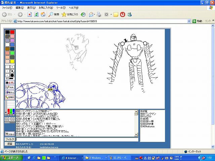215x161 pixels.
Task: Open the History globe-clock icon
Action: pos(83,14)
